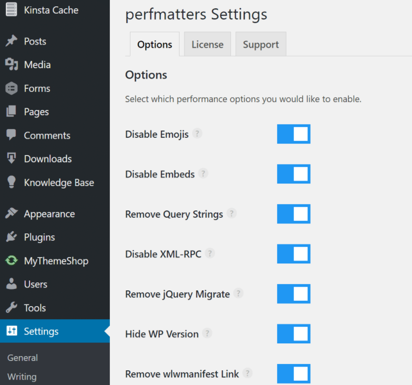Click the Appearance paintbrush icon

click(x=11, y=214)
